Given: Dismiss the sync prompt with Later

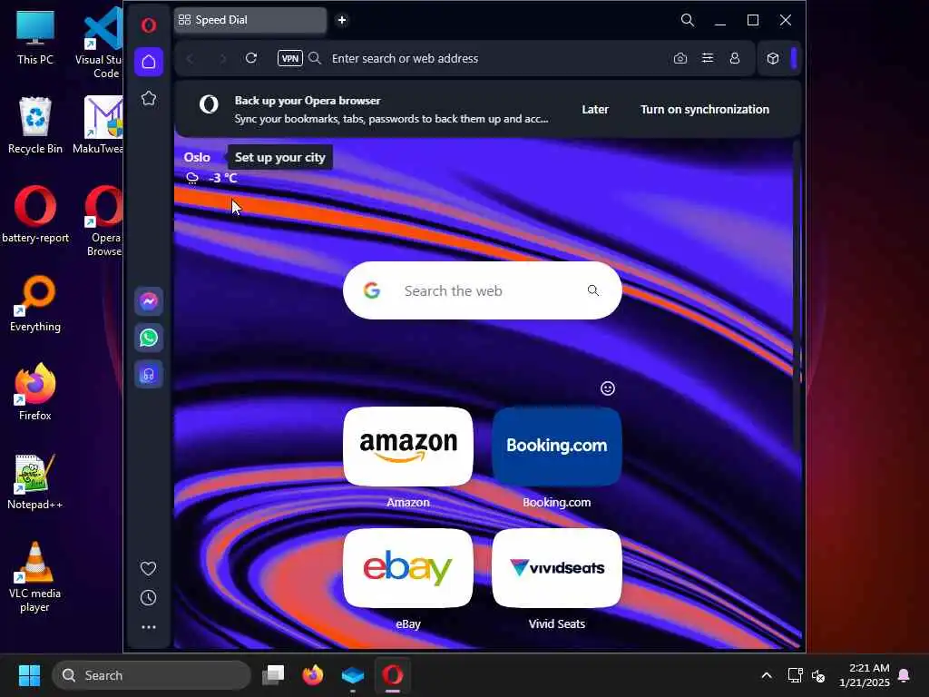Looking at the screenshot, I should (x=595, y=110).
